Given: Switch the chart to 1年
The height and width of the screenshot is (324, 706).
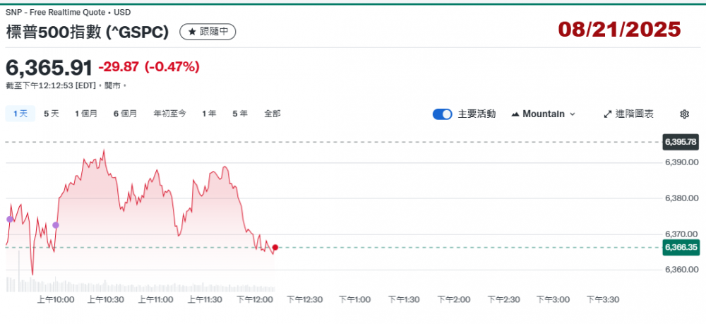Looking at the screenshot, I should point(209,114).
